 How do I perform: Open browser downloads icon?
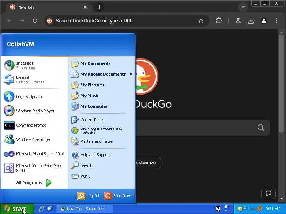[251, 21]
